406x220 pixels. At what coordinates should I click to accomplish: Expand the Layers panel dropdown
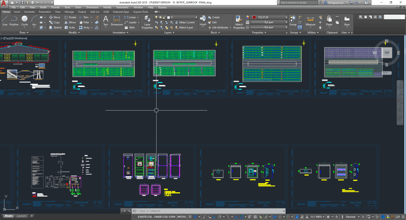(169, 33)
